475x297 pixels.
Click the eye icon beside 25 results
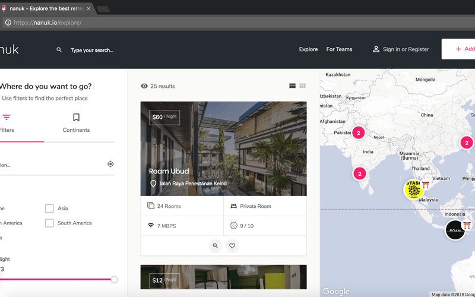(x=144, y=86)
